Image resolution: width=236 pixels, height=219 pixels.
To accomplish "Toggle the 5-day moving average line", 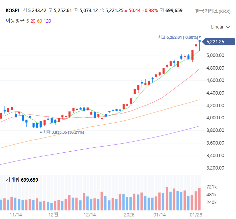I will (28, 21).
